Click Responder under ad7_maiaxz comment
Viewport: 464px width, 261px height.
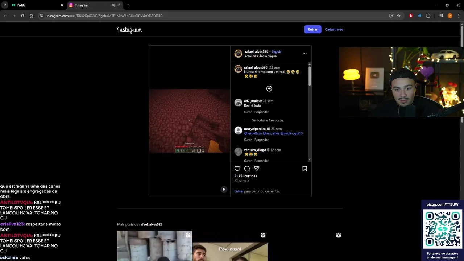click(261, 112)
